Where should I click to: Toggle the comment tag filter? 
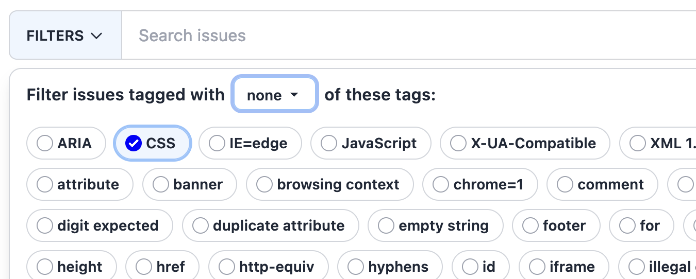pos(603,184)
